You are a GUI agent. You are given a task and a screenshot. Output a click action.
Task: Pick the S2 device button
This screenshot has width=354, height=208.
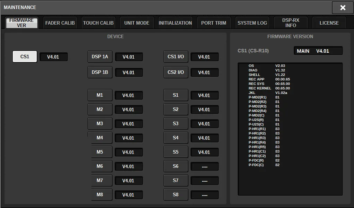(176, 109)
